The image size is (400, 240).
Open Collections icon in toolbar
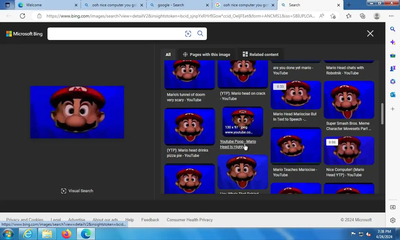pyautogui.click(x=362, y=16)
